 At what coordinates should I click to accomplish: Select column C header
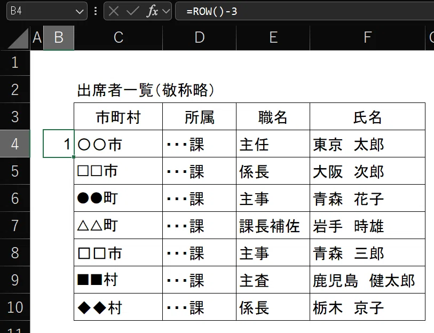(118, 38)
